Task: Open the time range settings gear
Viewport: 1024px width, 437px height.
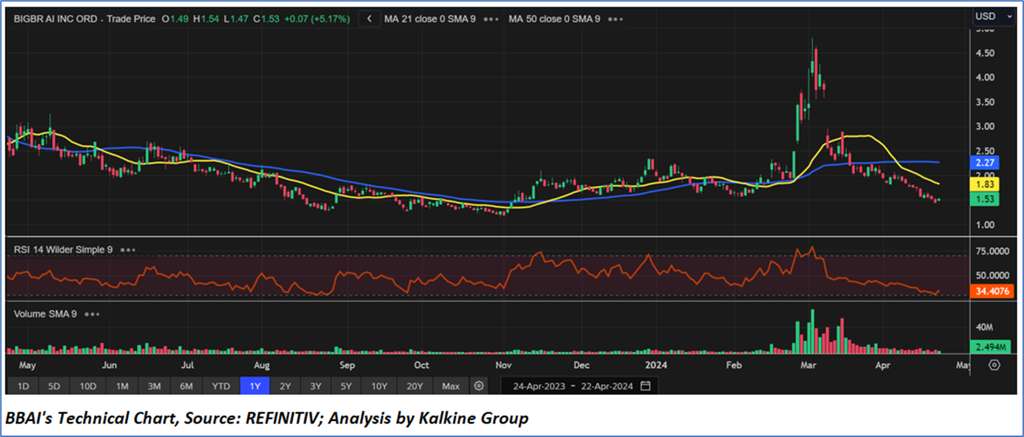Action: coord(479,386)
